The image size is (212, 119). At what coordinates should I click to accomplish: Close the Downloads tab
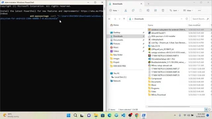(141, 4)
